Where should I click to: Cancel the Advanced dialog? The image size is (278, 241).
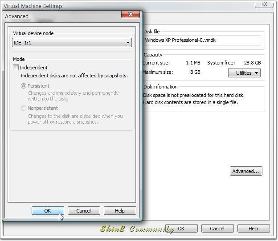click(84, 211)
